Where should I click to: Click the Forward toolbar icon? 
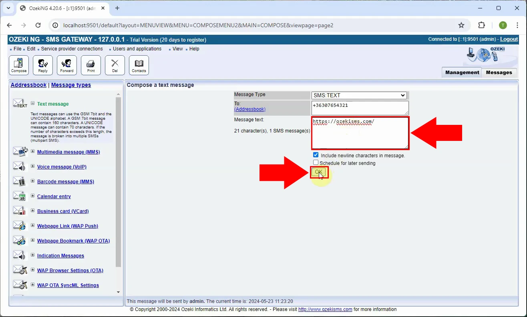pyautogui.click(x=67, y=65)
